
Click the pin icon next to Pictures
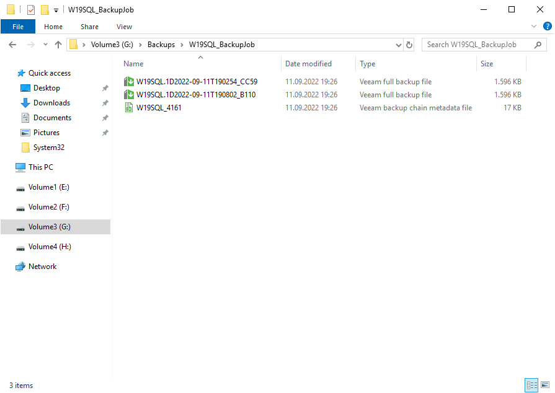[105, 133]
